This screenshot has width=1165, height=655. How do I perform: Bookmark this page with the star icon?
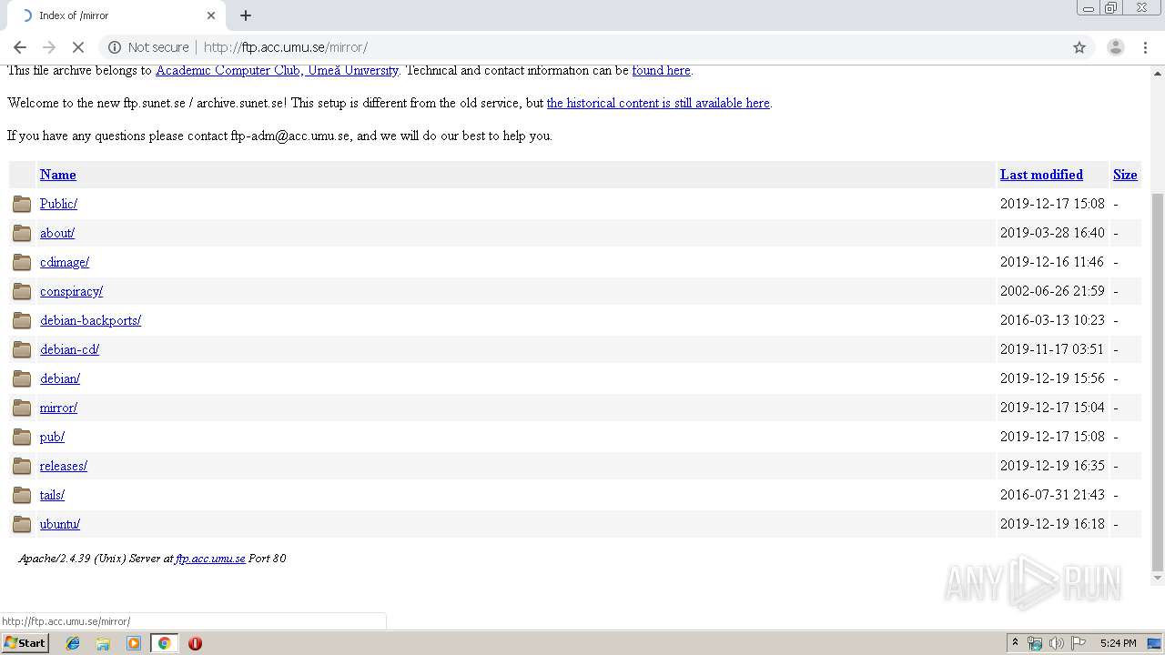[1079, 47]
